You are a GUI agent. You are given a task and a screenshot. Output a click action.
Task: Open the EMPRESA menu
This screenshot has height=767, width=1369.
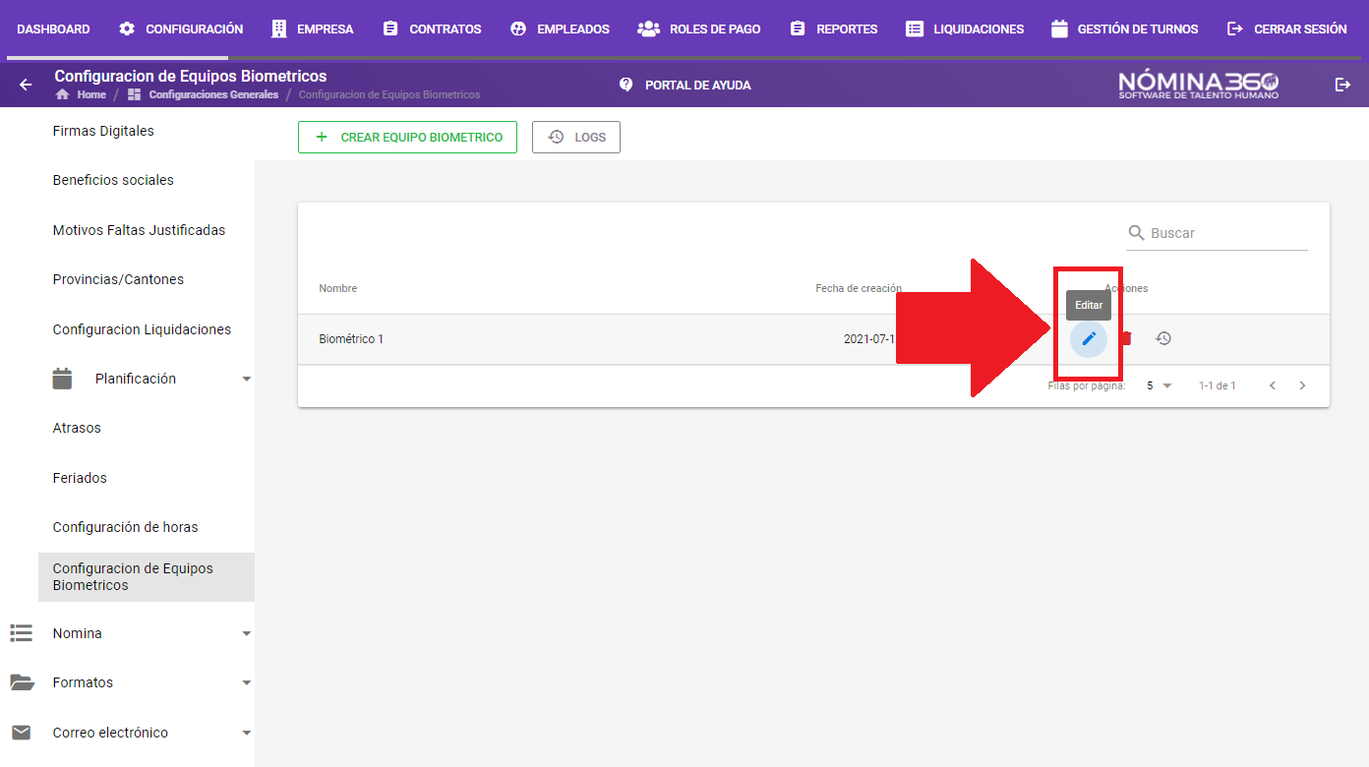tap(312, 29)
